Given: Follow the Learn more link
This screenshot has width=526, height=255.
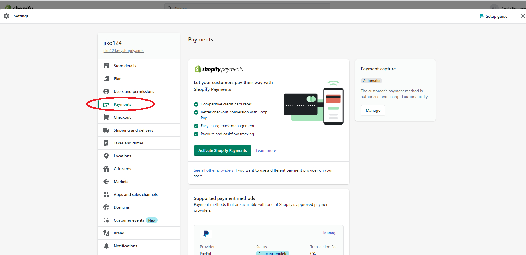Looking at the screenshot, I should coord(266,150).
